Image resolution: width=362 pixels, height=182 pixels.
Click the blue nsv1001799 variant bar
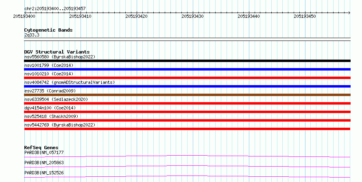[187, 69]
